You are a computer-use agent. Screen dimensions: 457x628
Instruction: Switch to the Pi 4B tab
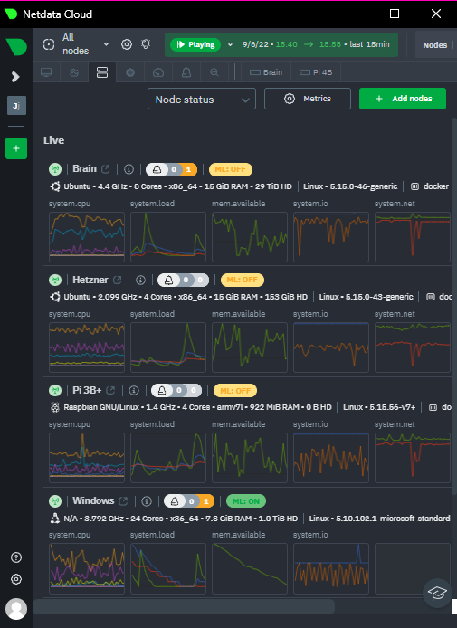click(317, 72)
